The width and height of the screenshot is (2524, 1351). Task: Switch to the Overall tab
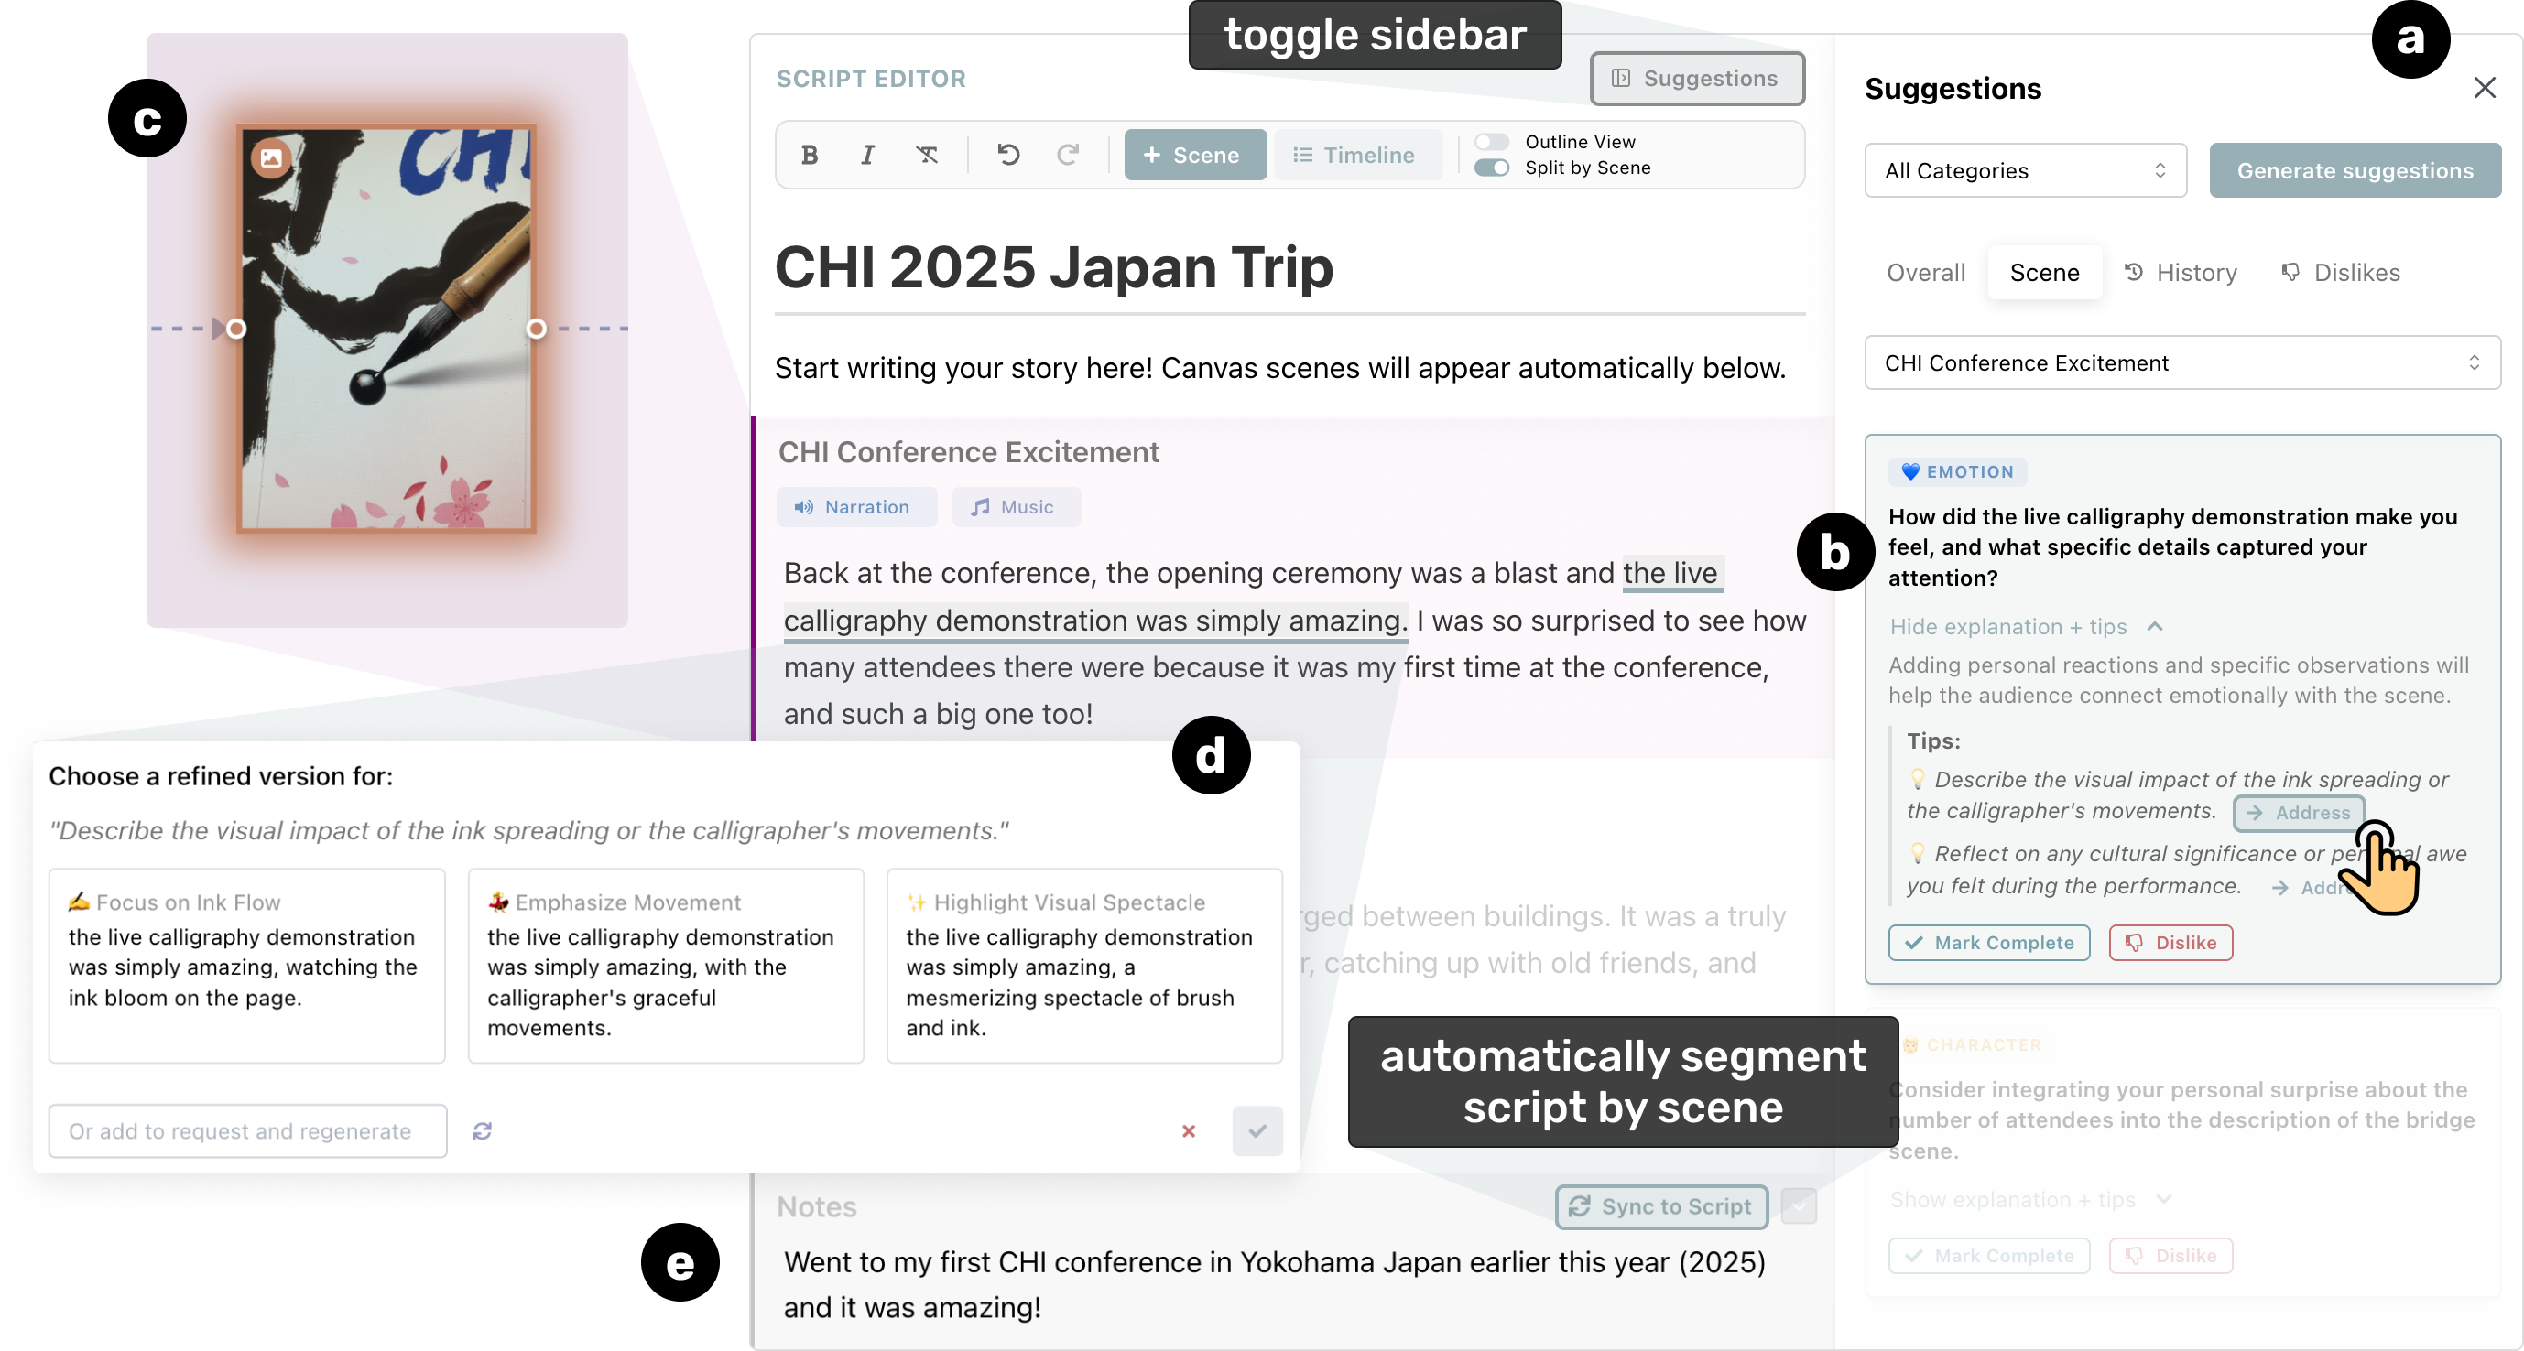point(1925,272)
